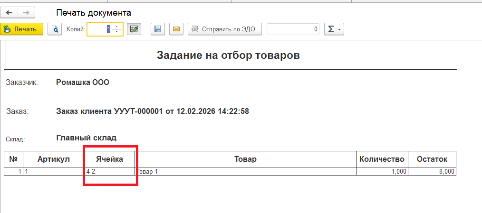
Task: Click the Копий number input field
Action: (100, 29)
